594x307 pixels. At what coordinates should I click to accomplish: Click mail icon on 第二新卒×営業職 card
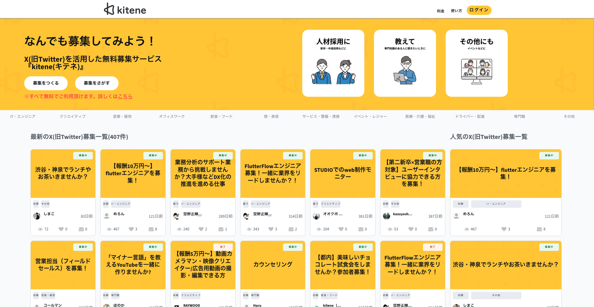[431, 229]
